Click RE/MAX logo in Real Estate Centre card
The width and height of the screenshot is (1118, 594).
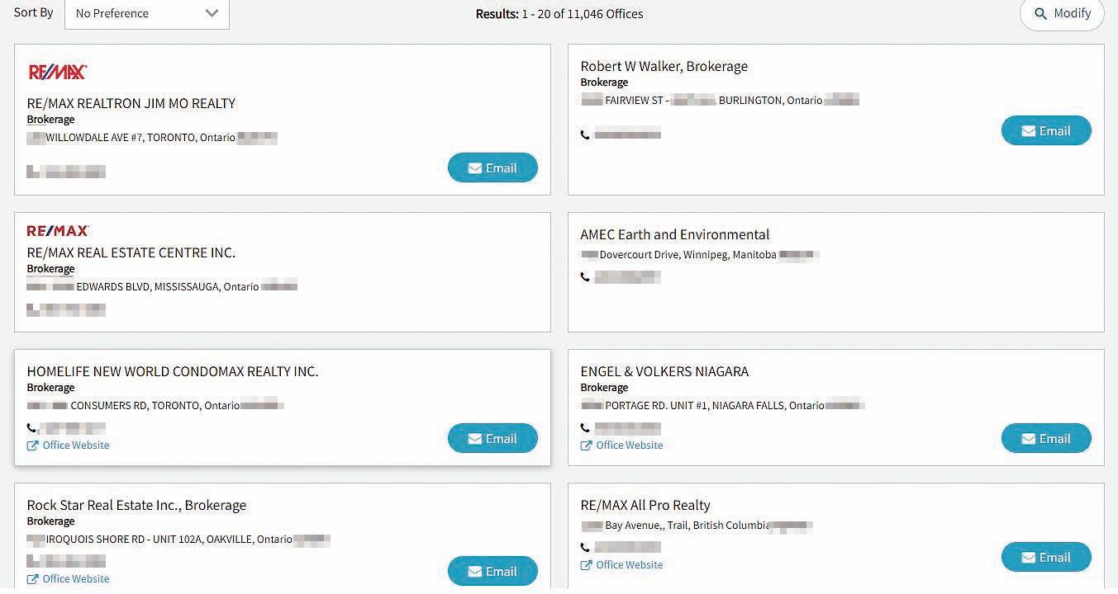58,231
